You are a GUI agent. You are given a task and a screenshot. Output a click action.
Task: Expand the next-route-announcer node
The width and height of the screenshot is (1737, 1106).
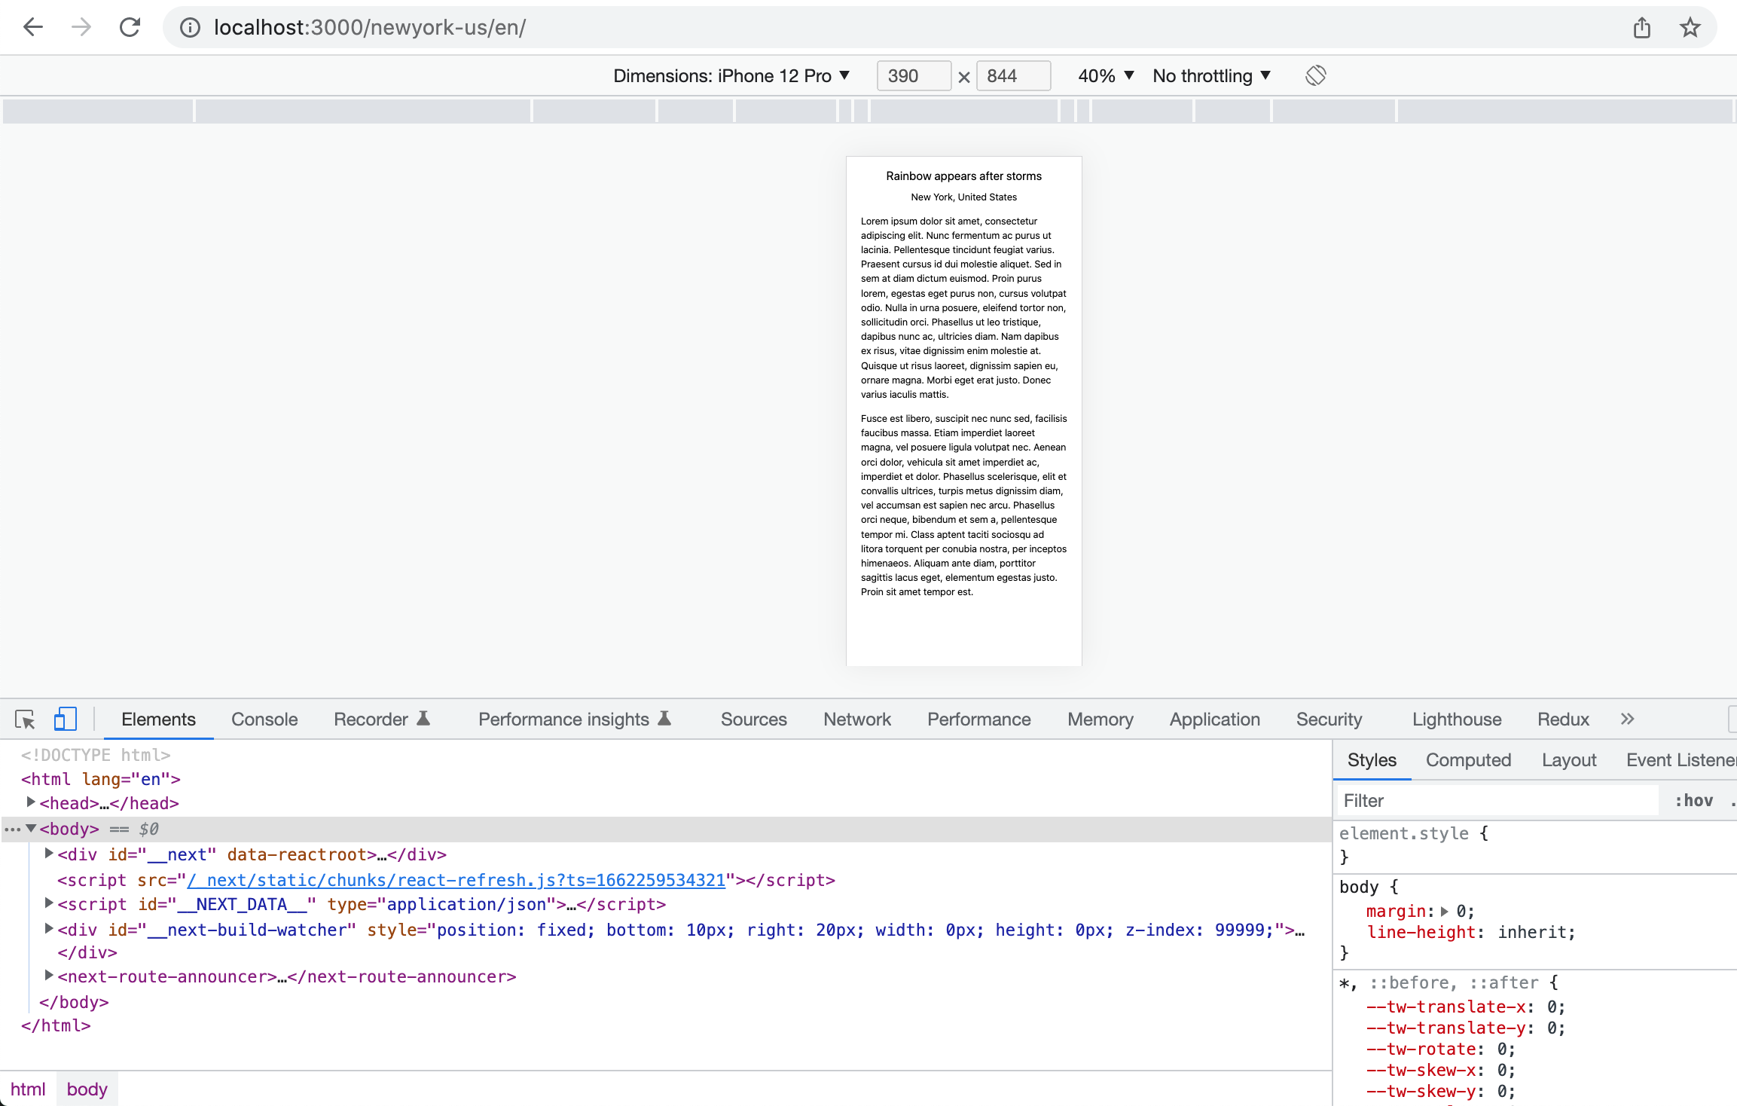[49, 976]
